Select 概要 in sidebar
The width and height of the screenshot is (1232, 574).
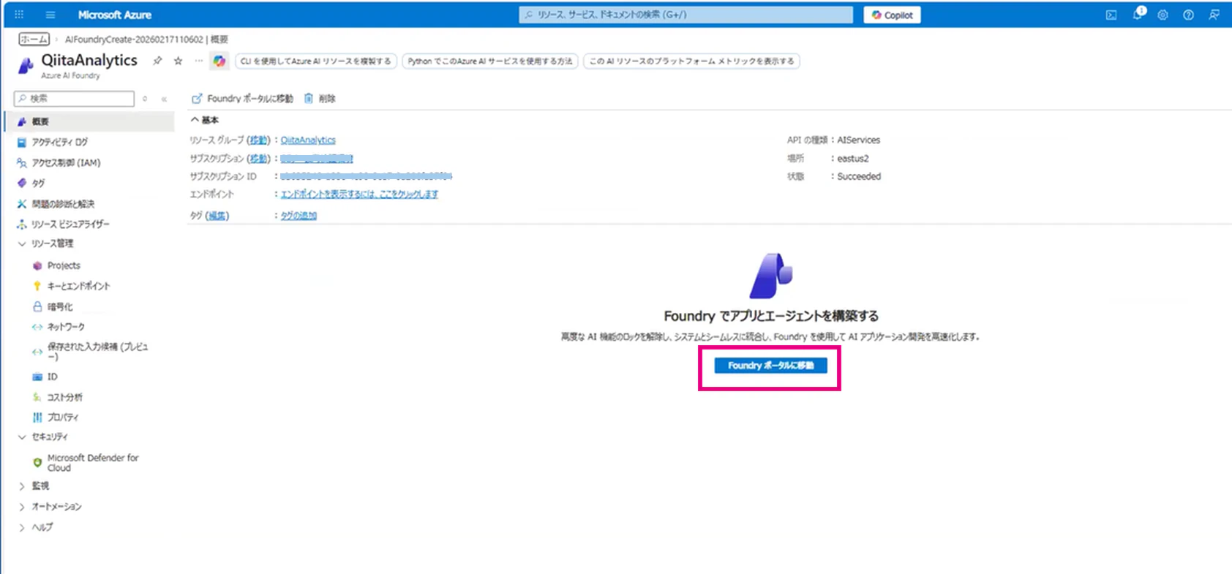click(89, 121)
